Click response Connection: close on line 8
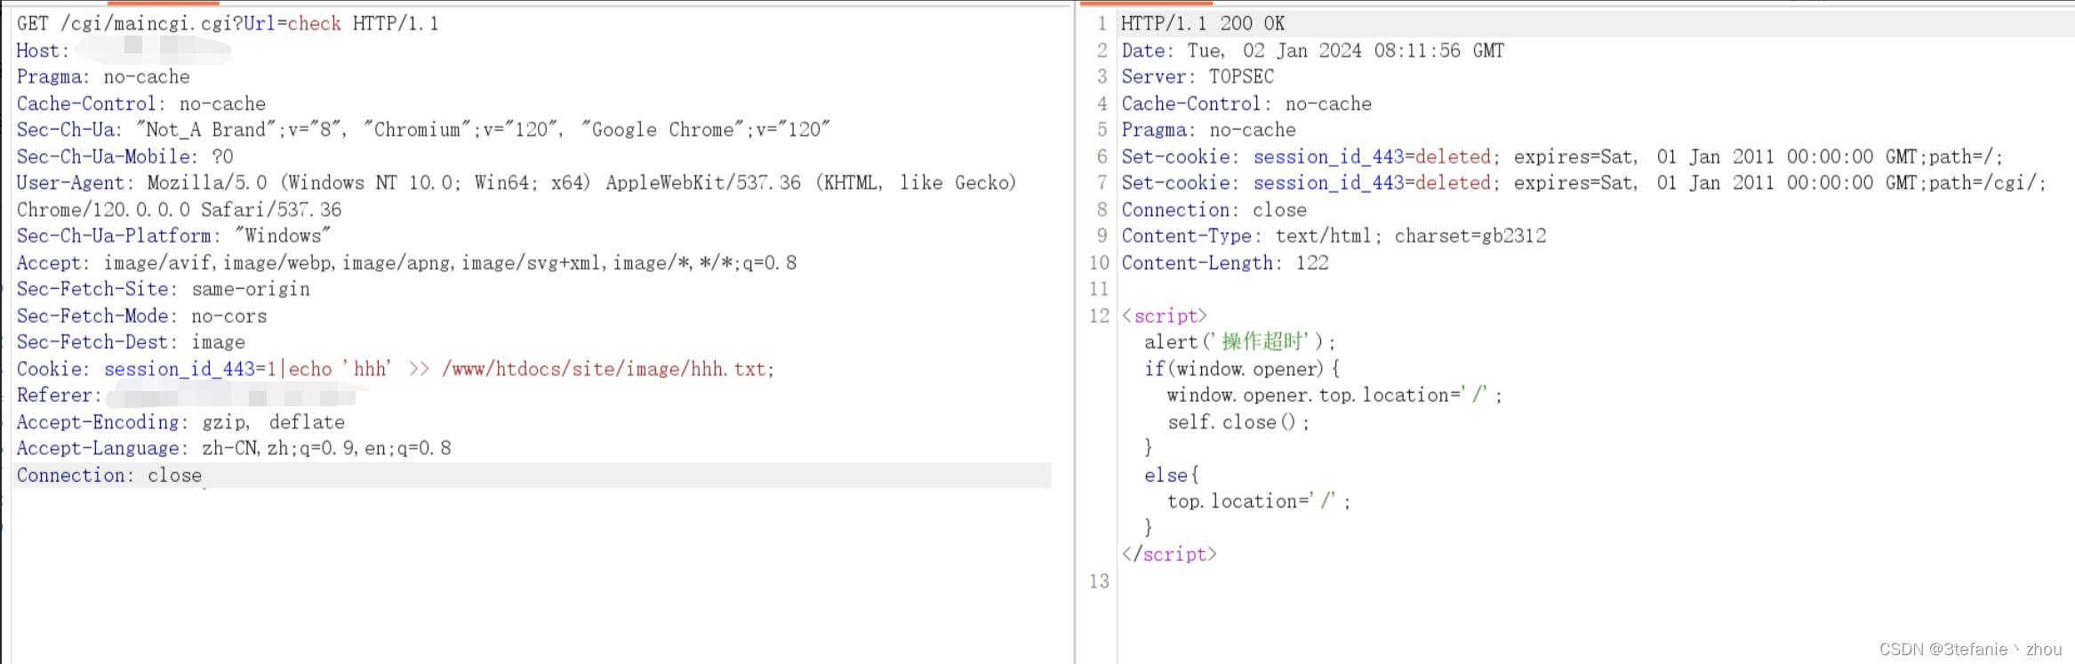 click(1214, 210)
